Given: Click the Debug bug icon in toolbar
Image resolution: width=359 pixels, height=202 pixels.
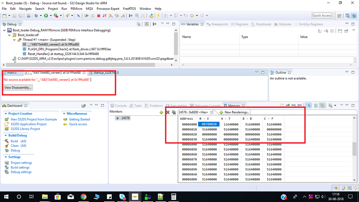Looking at the screenshot, I should coord(36,15).
